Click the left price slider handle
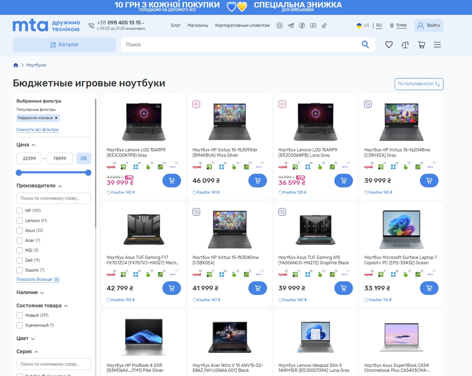Viewport: 472px width, 376px height. point(19,172)
